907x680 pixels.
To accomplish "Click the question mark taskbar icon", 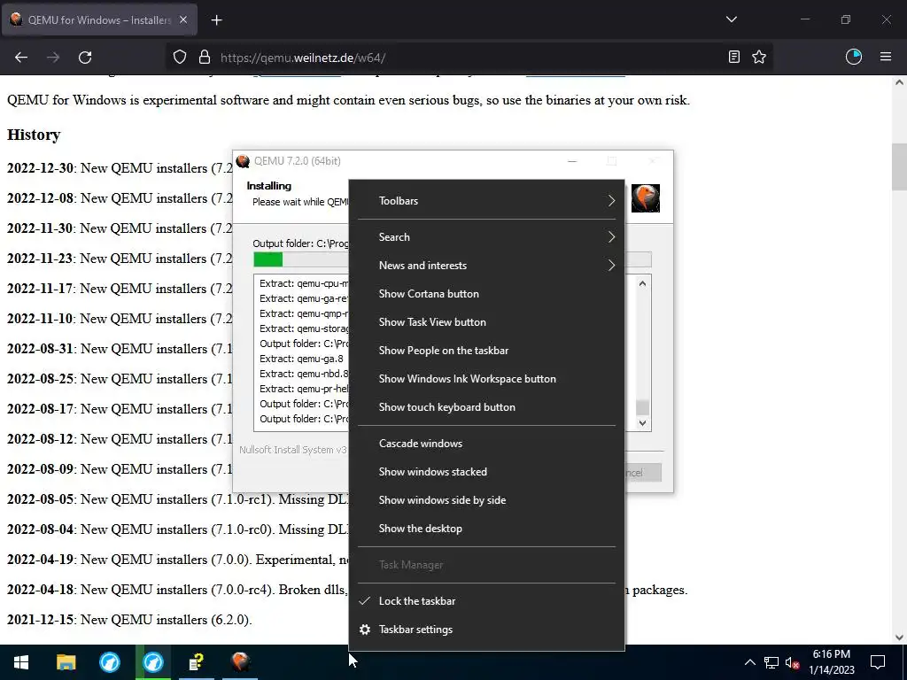I will point(197,662).
